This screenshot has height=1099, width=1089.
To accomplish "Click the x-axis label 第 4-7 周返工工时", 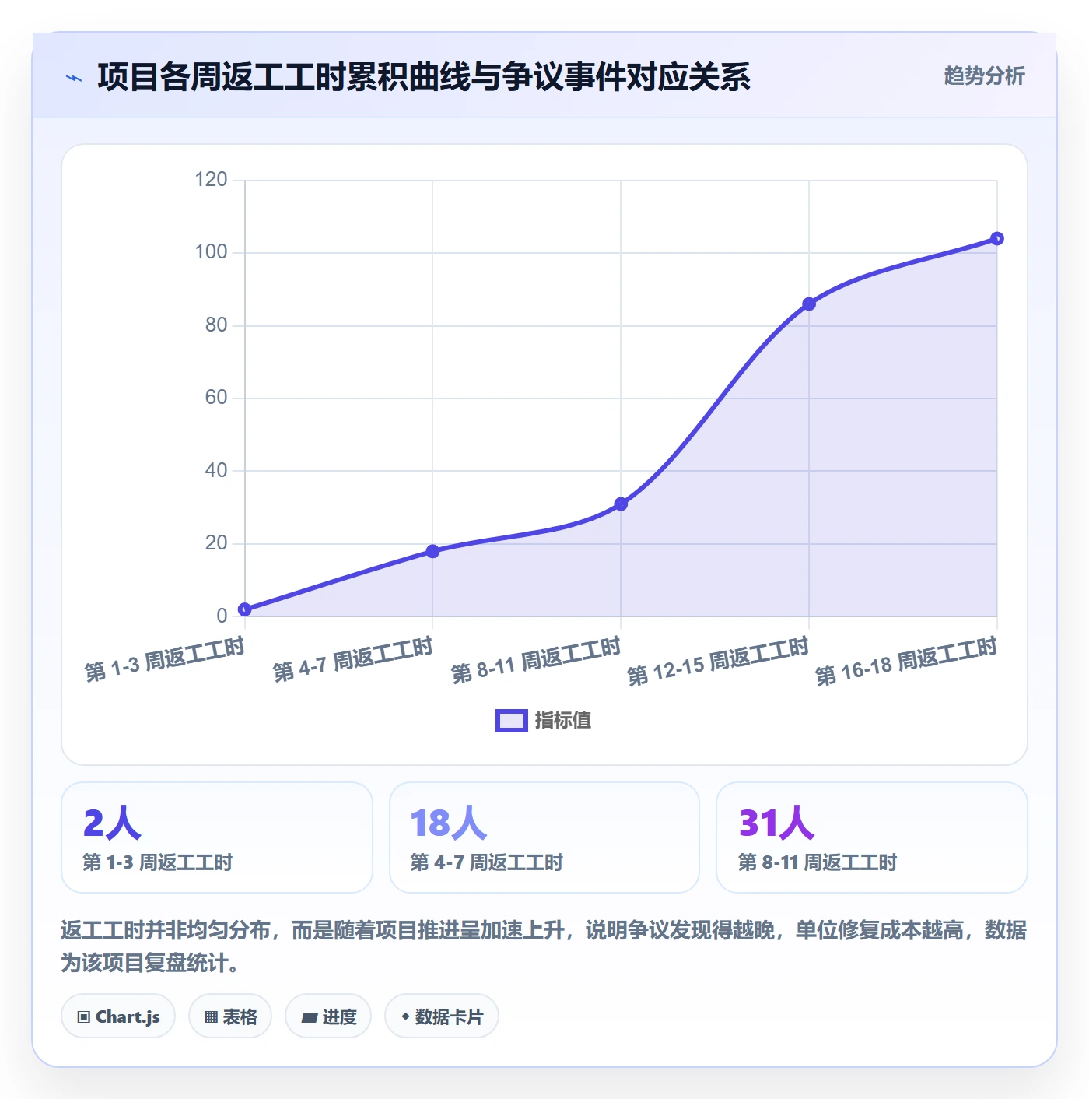I will point(353,659).
